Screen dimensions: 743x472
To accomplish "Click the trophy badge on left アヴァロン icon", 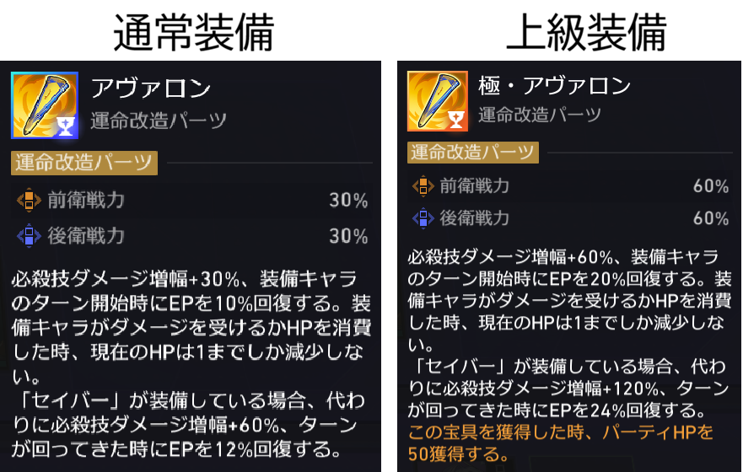I will (66, 126).
